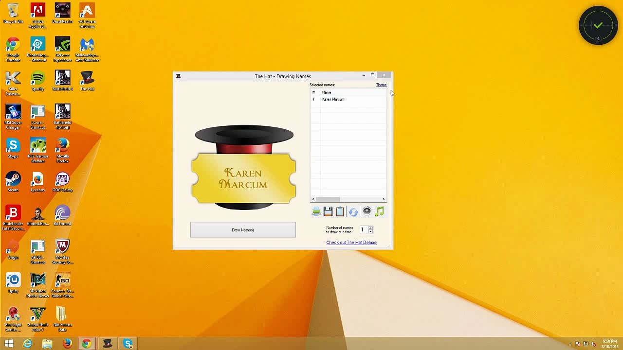
Task: Select the Skype desktop icon
Action: pos(13,148)
